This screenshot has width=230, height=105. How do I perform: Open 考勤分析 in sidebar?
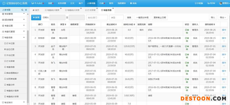pyautogui.click(x=14, y=85)
